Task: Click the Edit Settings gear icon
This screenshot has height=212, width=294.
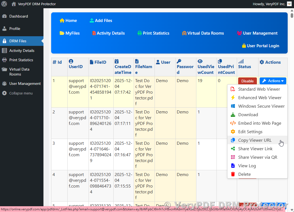Action: pyautogui.click(x=233, y=132)
